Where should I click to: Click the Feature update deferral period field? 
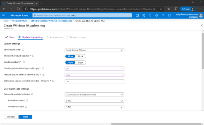coord(95,75)
